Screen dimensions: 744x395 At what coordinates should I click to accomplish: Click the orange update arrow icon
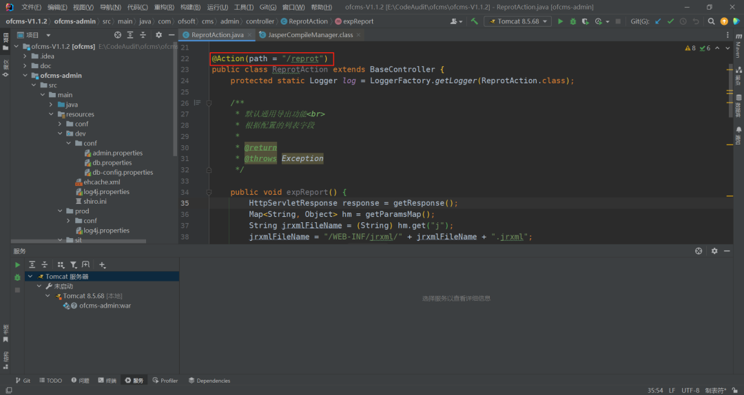pyautogui.click(x=724, y=21)
